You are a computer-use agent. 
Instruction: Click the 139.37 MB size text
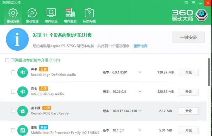click(165, 72)
